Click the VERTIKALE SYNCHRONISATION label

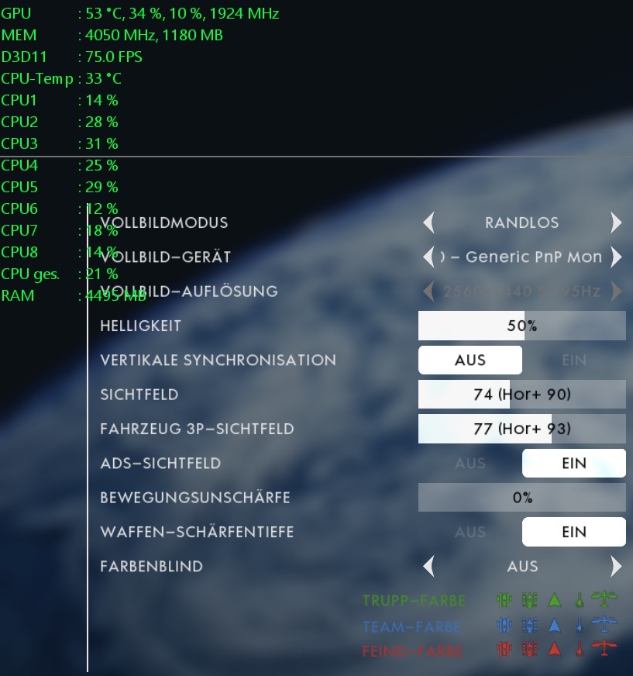pos(218,360)
